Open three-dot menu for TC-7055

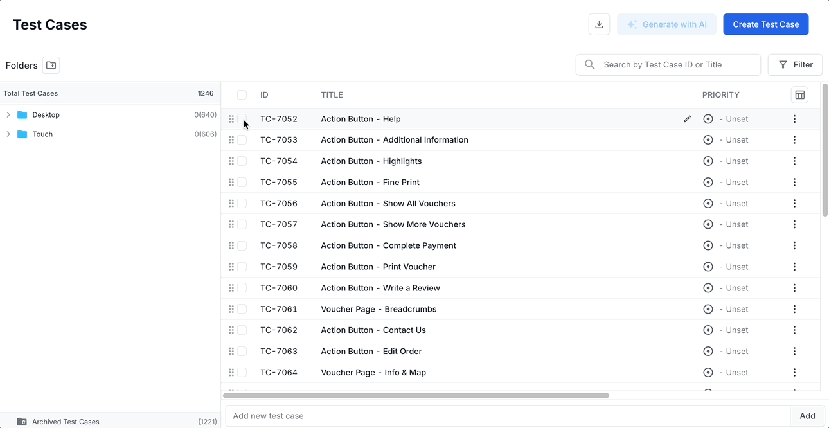click(x=794, y=183)
